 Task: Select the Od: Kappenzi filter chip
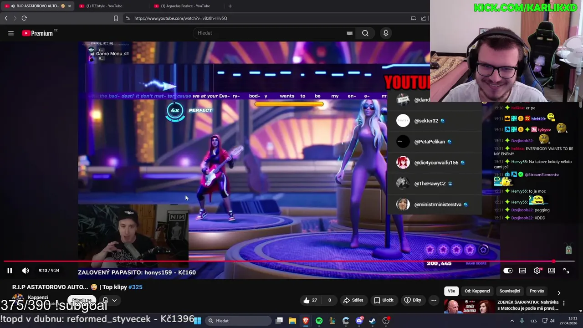(x=477, y=291)
